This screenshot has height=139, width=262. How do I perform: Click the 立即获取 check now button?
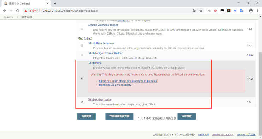click(186, 116)
